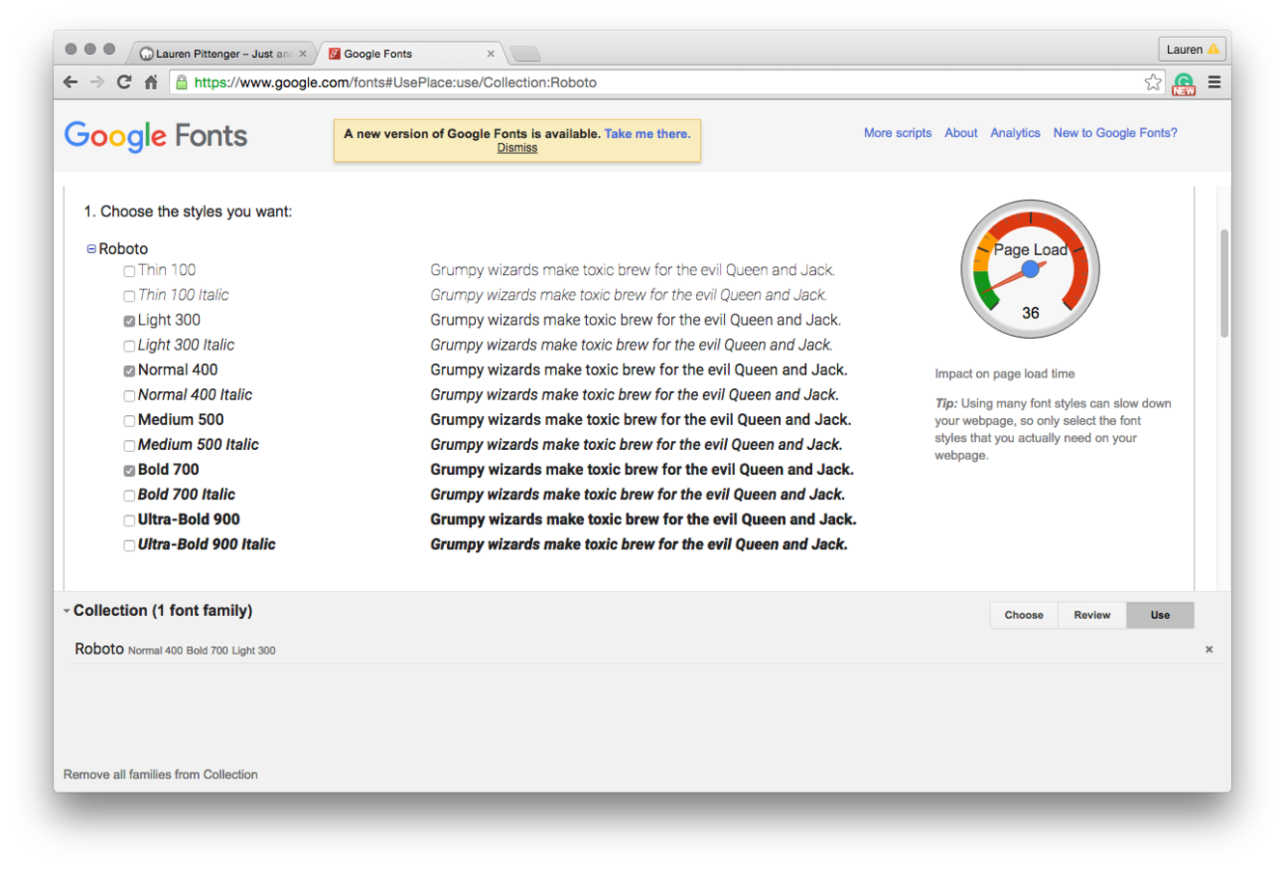Go back using the browser back arrow
Image resolution: width=1285 pixels, height=869 pixels.
point(70,82)
